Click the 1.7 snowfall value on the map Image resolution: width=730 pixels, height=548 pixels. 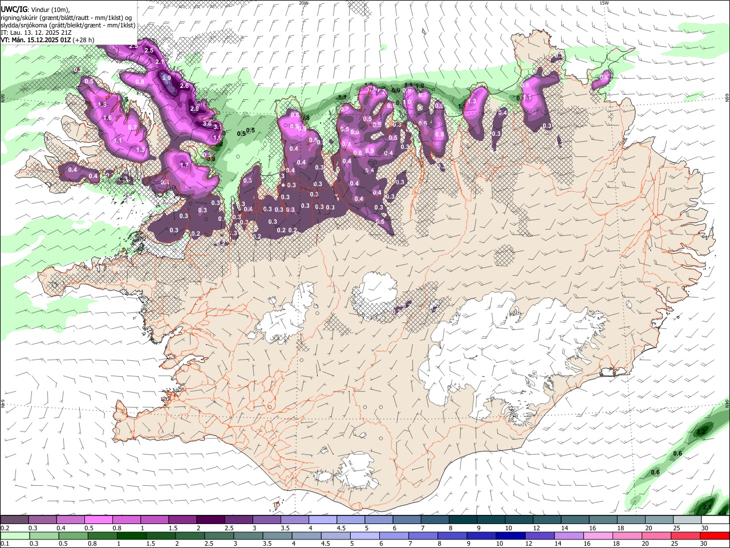184,165
